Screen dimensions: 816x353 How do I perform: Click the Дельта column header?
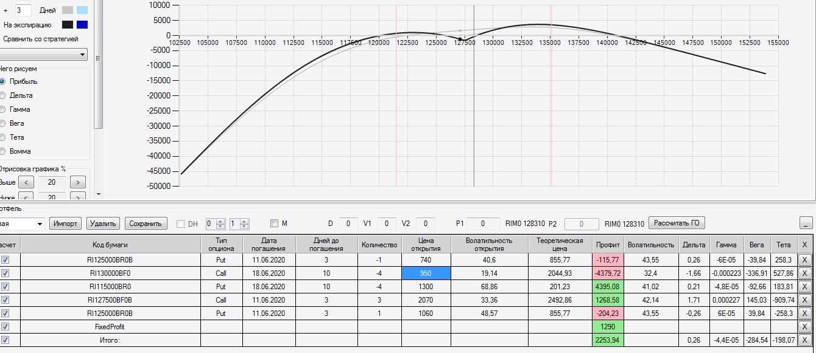pos(694,244)
